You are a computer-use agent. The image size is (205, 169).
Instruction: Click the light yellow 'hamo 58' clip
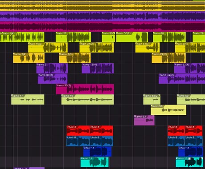(168, 110)
